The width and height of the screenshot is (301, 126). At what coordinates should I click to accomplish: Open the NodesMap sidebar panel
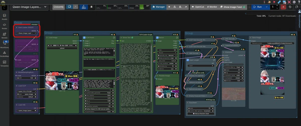(x=5, y=54)
